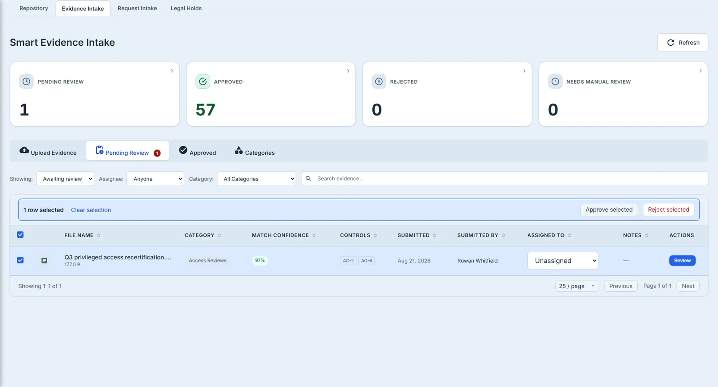Screen dimensions: 718x387
Task: Click the magnifier icon in evidence search
Action: coord(309,178)
